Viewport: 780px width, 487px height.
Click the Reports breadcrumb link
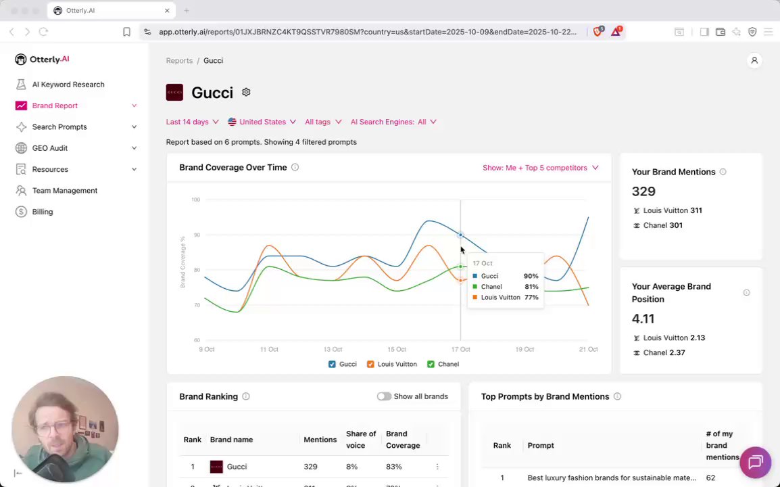179,61
